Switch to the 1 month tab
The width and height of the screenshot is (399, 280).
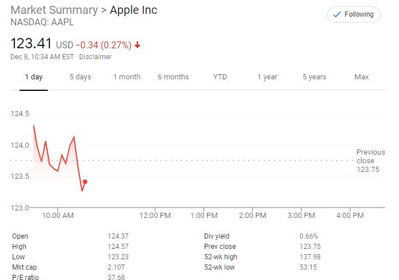tap(126, 77)
